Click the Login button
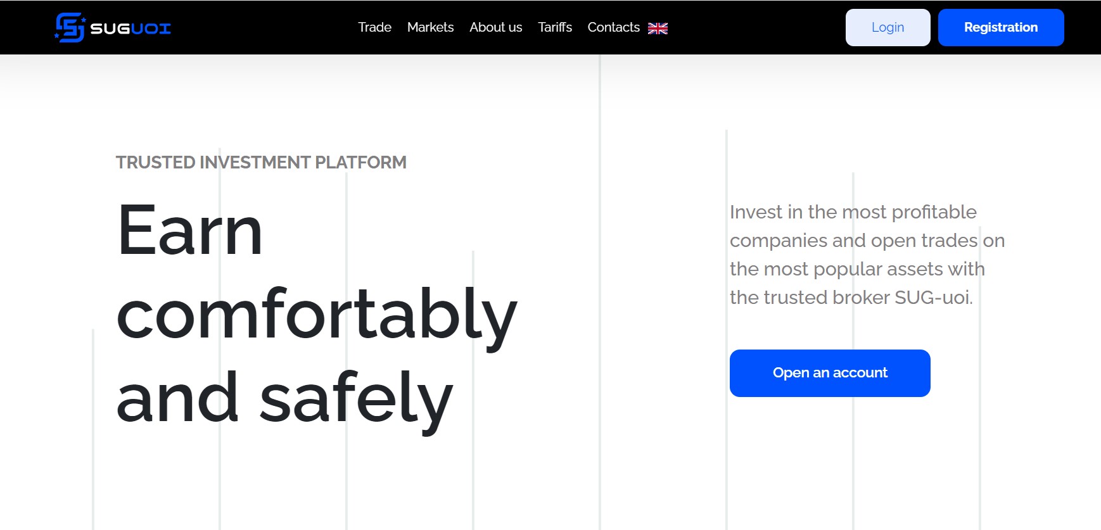The image size is (1101, 530). (x=888, y=27)
